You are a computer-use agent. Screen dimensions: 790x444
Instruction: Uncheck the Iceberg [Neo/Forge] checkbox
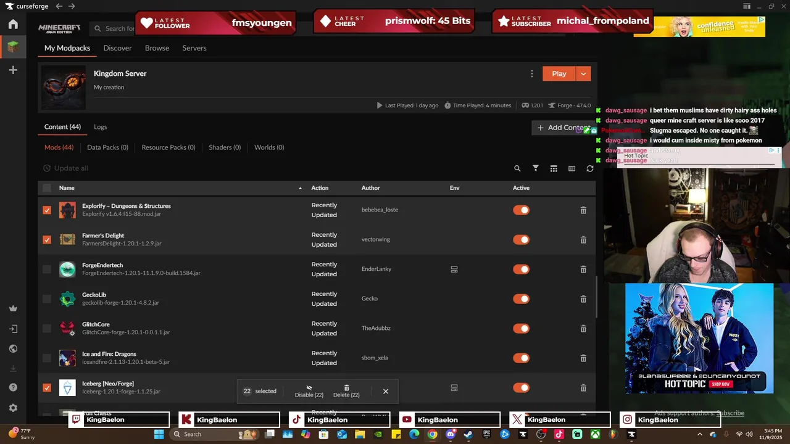(47, 388)
